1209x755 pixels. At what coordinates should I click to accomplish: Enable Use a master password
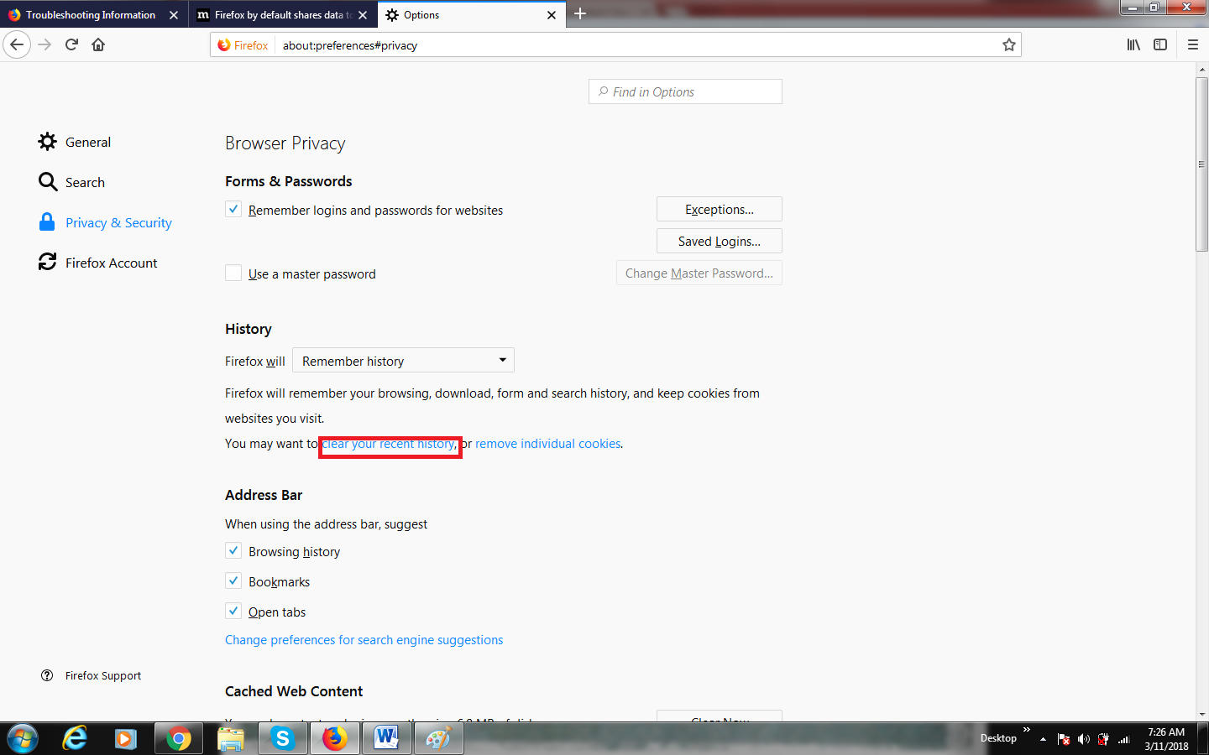tap(233, 273)
